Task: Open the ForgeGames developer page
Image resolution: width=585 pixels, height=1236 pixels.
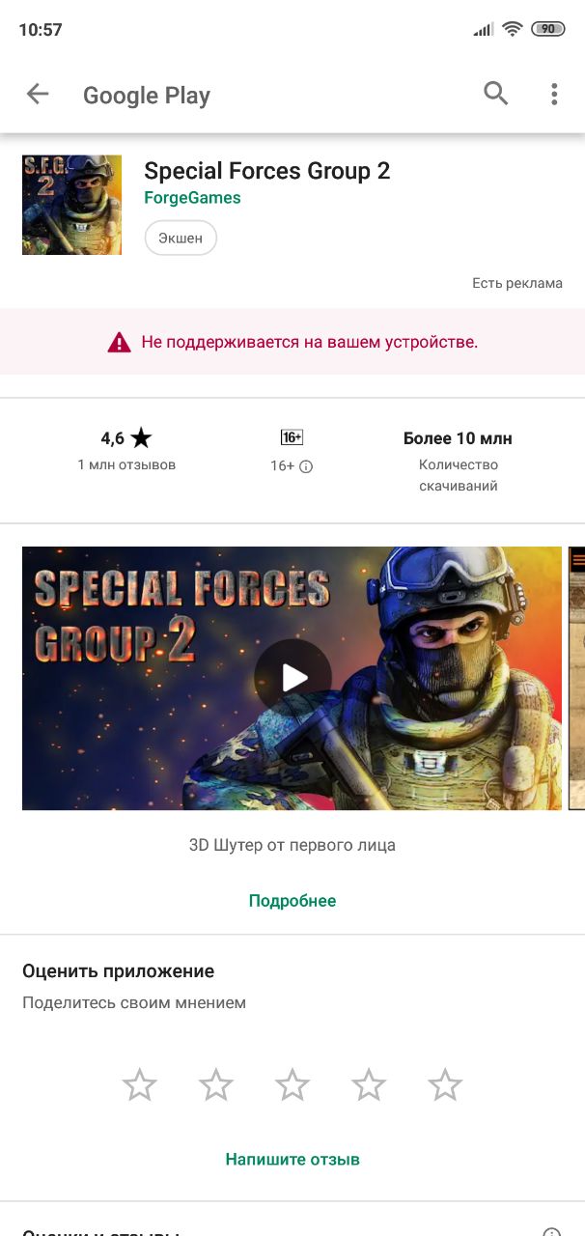Action: (192, 198)
